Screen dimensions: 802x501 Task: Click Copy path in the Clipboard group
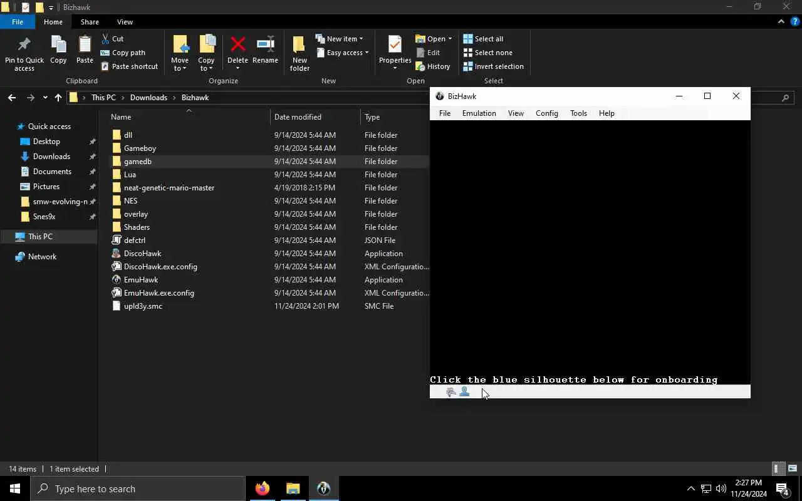point(123,53)
